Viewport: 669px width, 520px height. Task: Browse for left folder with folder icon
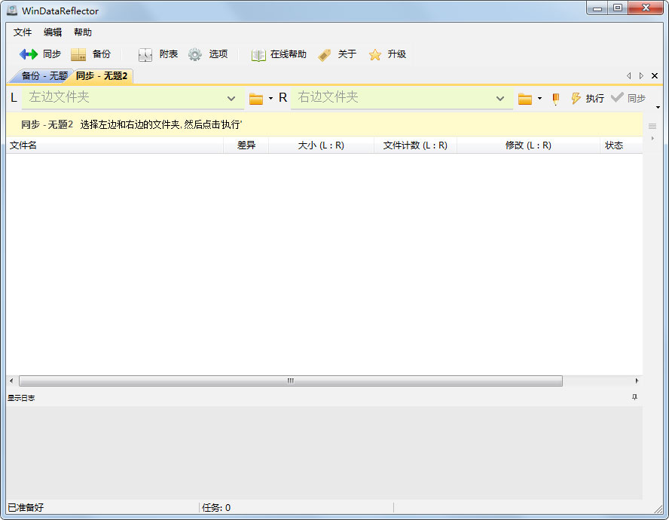pos(256,99)
